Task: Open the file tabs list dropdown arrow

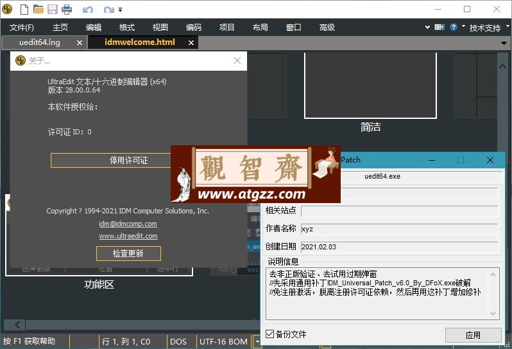Action: pos(504,43)
